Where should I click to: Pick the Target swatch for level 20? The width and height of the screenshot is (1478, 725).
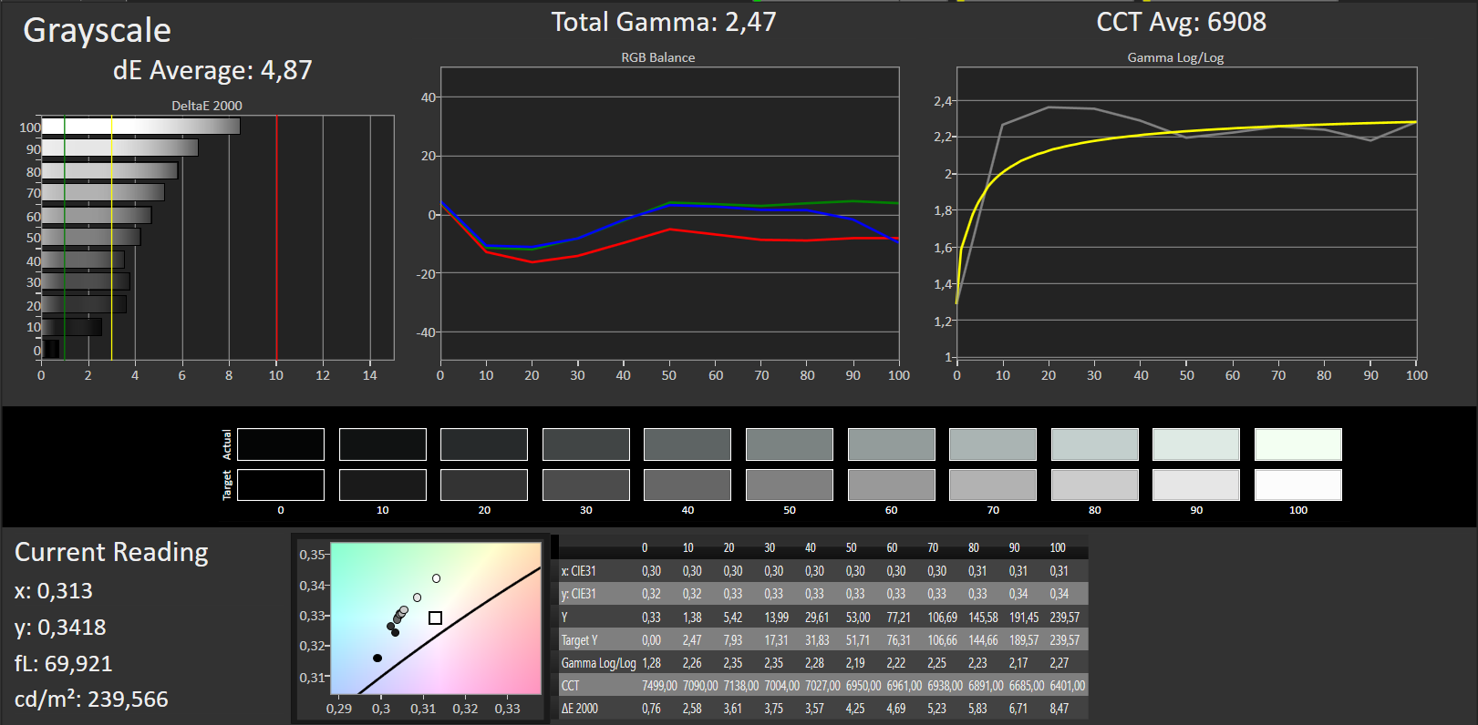click(x=484, y=485)
